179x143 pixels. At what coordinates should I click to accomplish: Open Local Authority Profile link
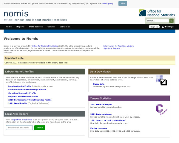pyautogui.click(x=20, y=86)
